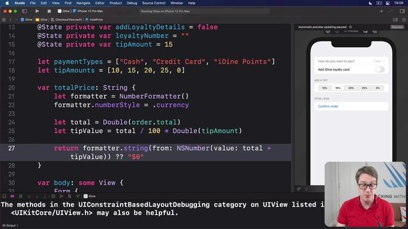Open screen recording menu bar icon

pyautogui.click(x=379, y=3)
